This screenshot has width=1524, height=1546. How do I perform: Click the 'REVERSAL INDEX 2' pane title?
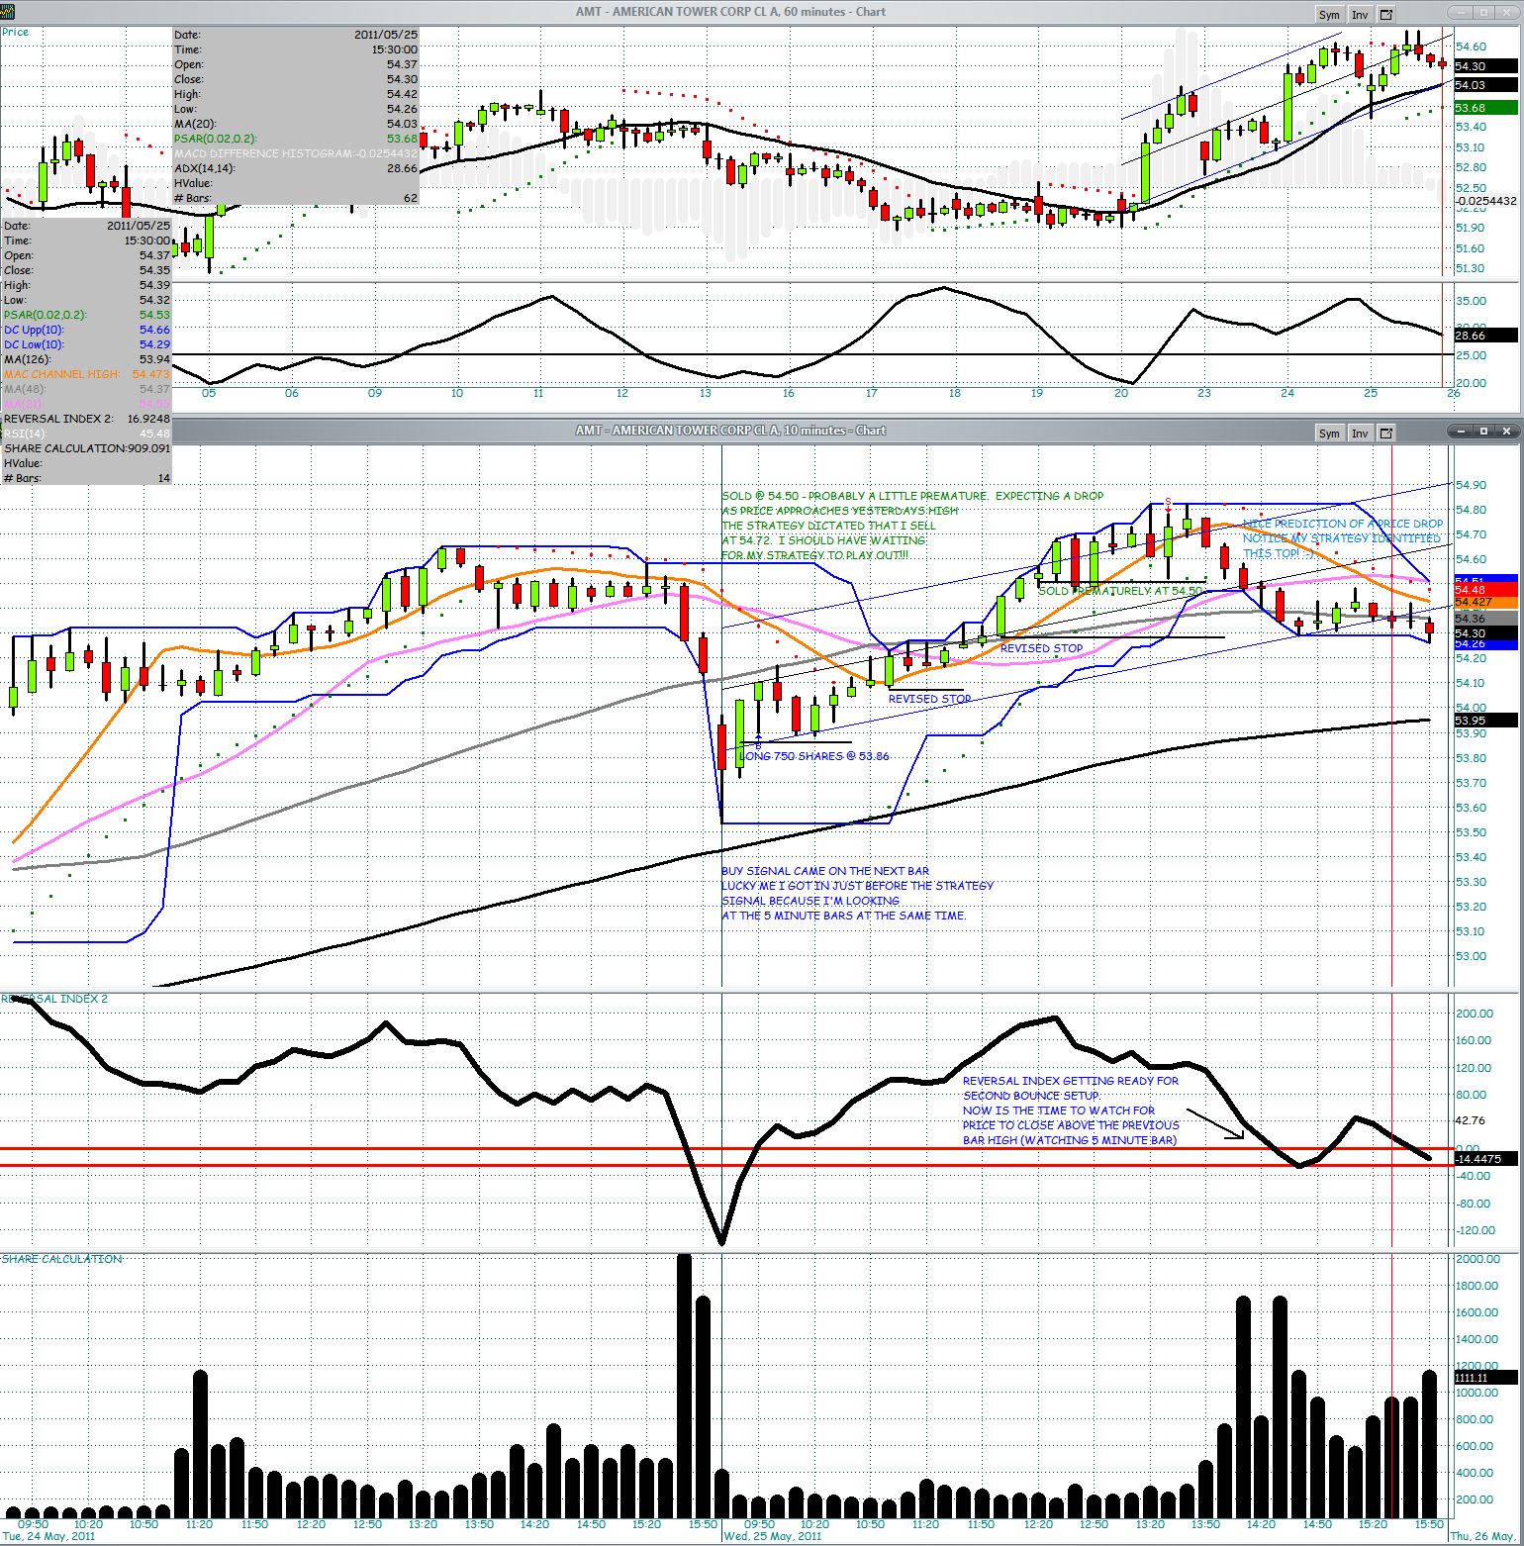click(x=54, y=999)
